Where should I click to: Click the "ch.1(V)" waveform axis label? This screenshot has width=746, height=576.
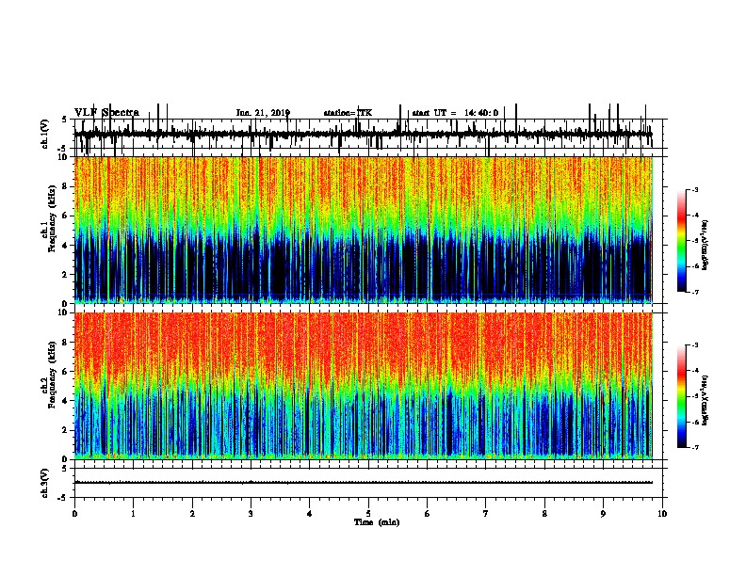pyautogui.click(x=45, y=134)
